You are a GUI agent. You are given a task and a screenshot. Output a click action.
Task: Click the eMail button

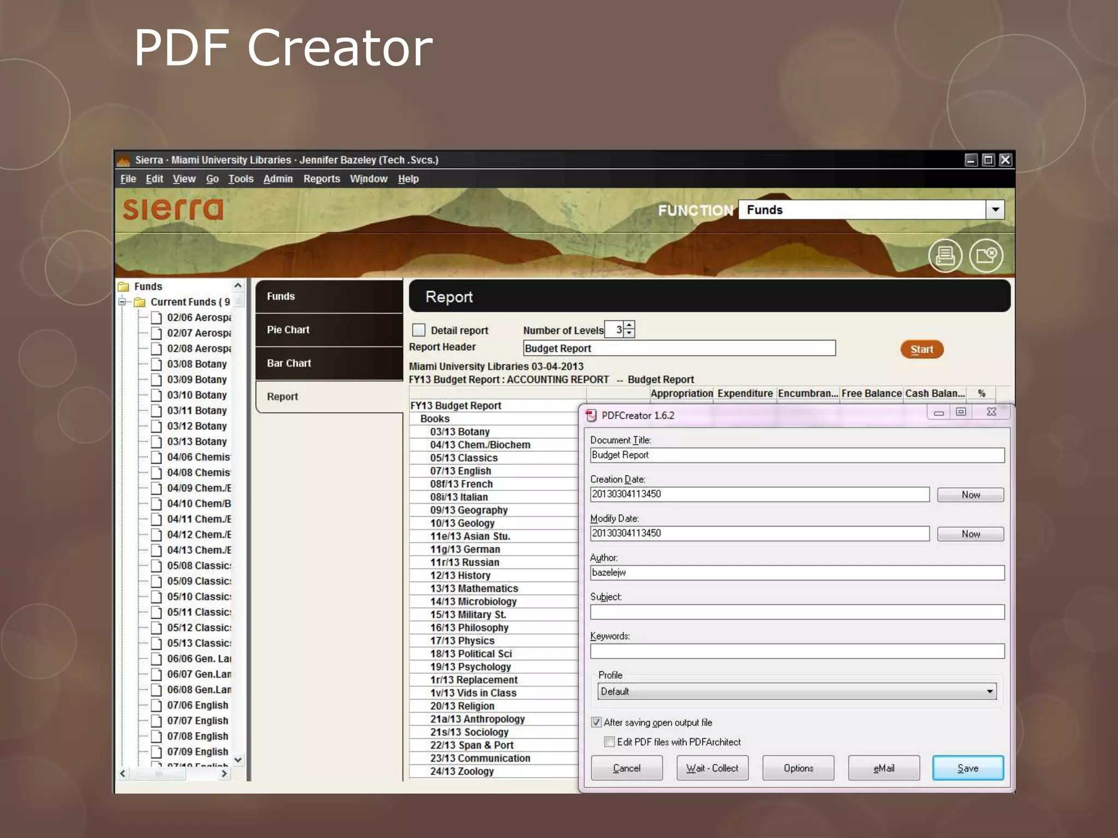pyautogui.click(x=884, y=768)
